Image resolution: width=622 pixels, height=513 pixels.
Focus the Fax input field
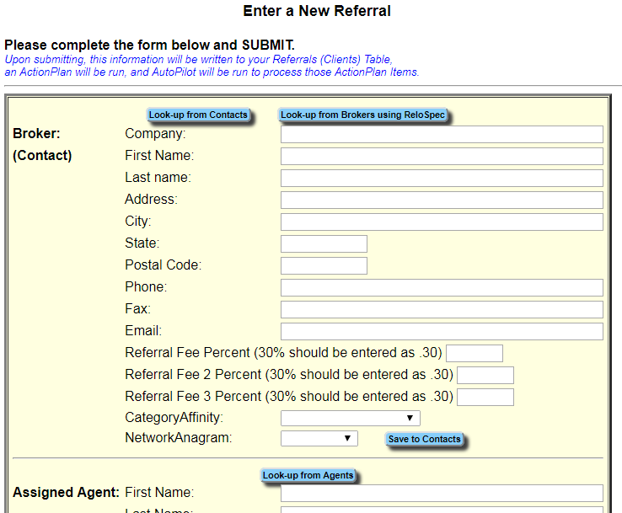pyautogui.click(x=442, y=310)
